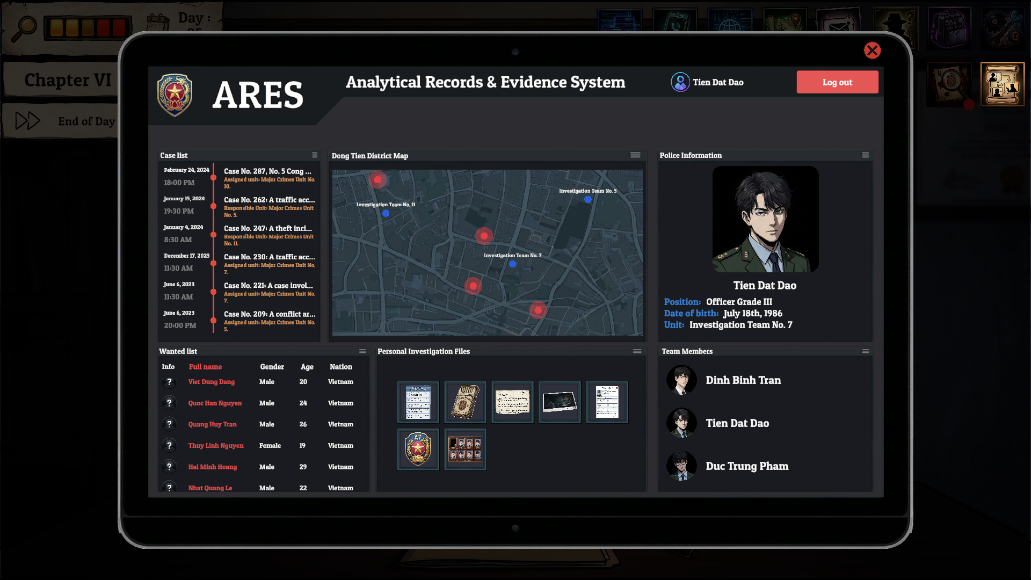This screenshot has height=580, width=1031.
Task: Select Case No. 287 in case list
Action: [x=239, y=179]
